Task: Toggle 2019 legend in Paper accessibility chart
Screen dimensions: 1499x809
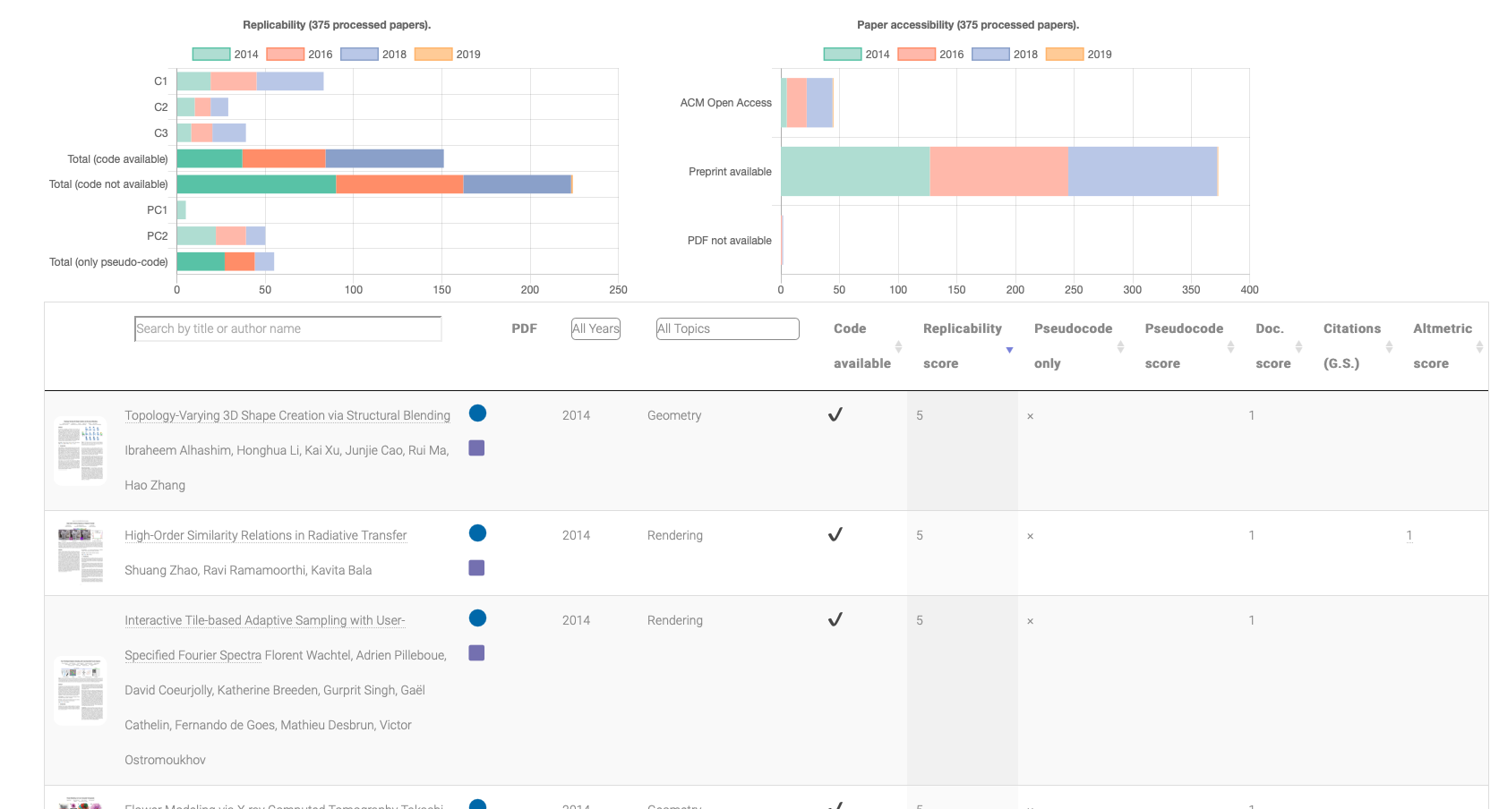Action: (x=1079, y=55)
